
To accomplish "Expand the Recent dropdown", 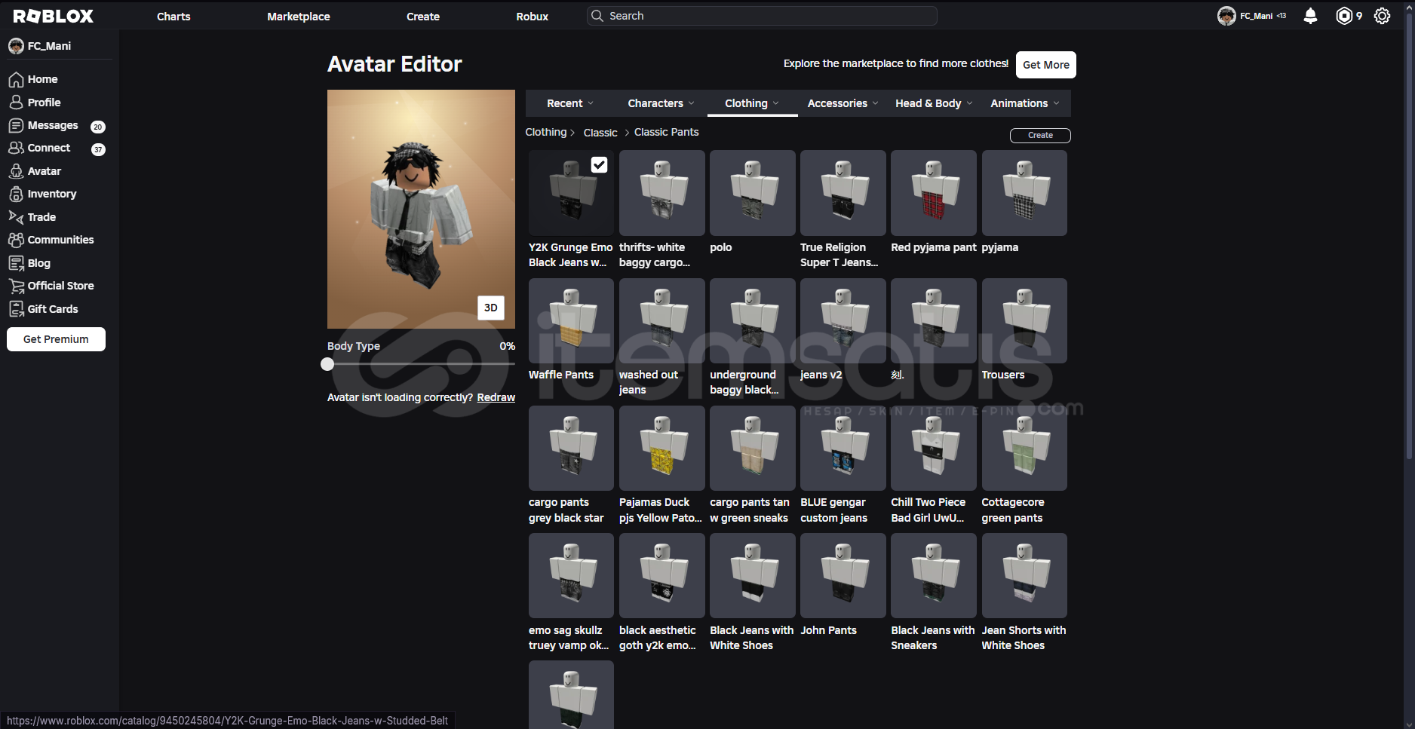I will pyautogui.click(x=570, y=103).
